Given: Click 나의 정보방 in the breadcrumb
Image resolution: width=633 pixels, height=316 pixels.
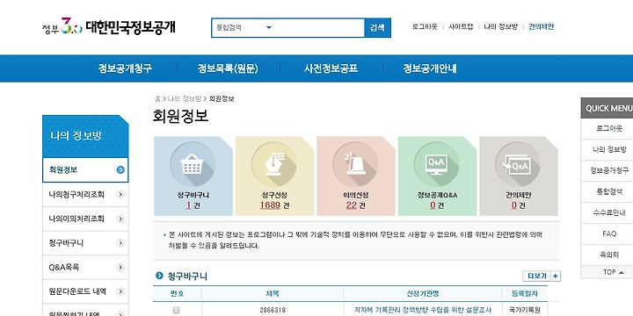Looking at the screenshot, I should click(x=185, y=98).
